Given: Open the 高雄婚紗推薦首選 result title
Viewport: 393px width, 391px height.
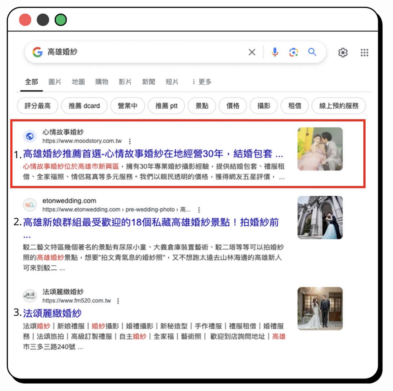Looking at the screenshot, I should coord(153,153).
